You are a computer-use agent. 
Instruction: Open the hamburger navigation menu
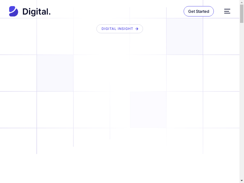click(227, 11)
